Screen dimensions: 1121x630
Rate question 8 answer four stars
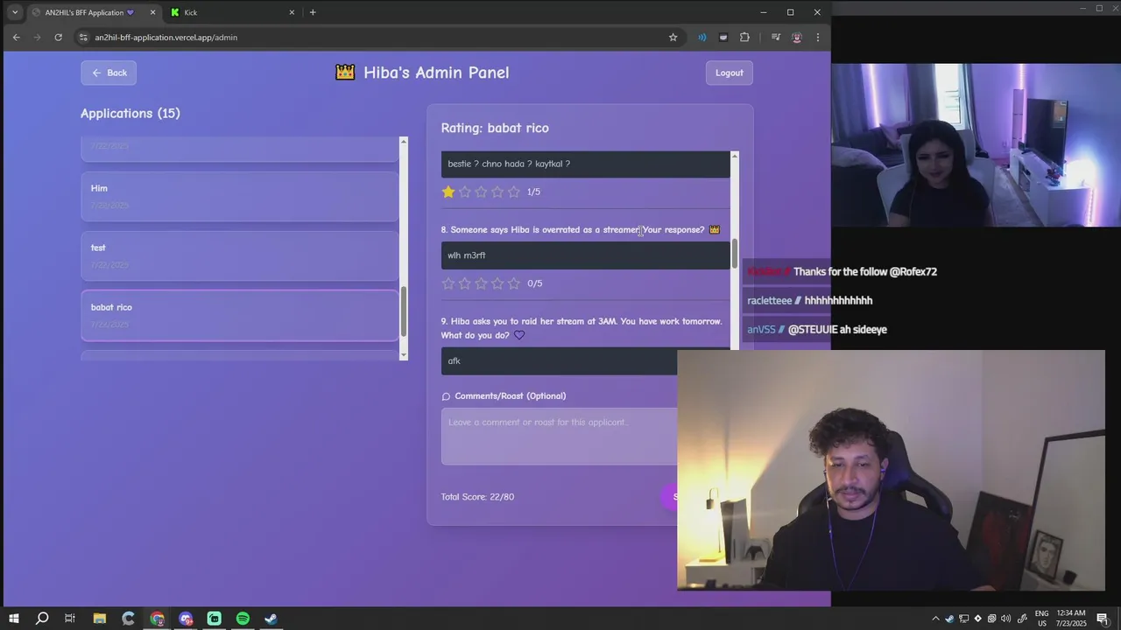497,283
